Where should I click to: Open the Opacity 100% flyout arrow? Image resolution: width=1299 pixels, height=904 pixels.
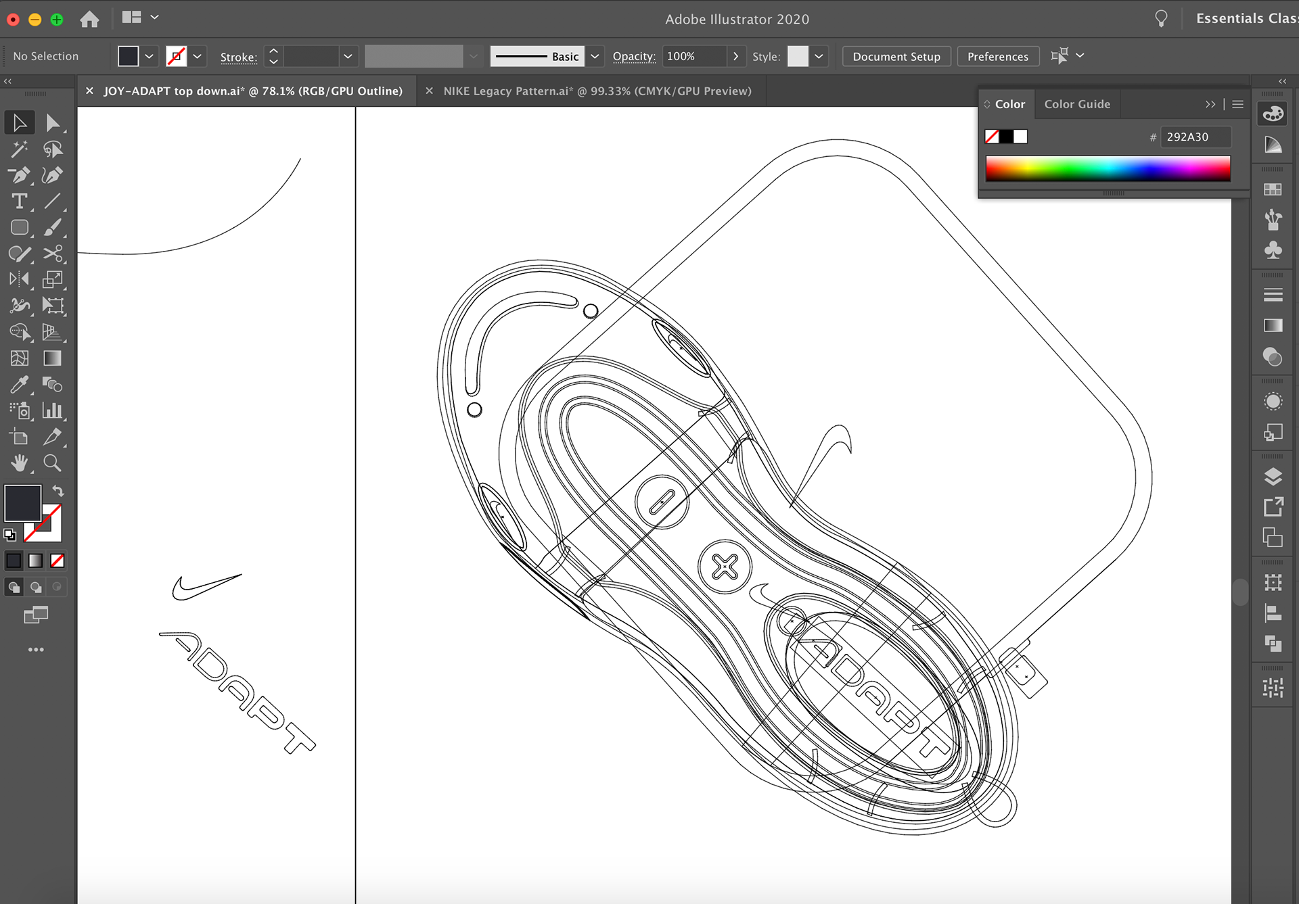735,57
